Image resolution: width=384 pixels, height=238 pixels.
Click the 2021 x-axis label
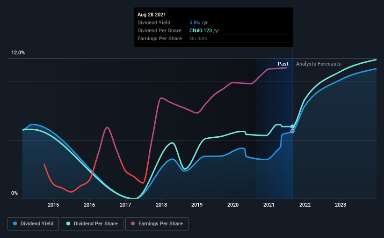click(269, 205)
